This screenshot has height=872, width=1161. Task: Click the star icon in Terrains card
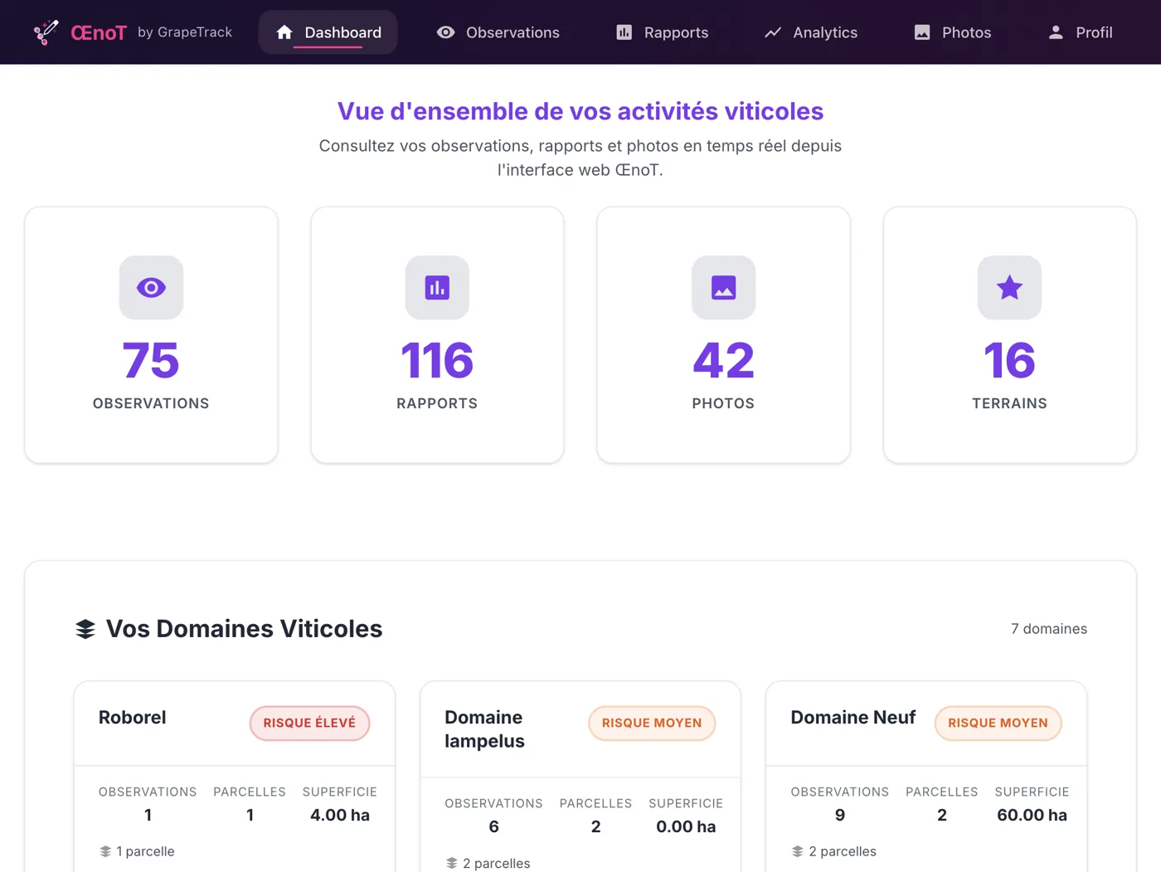(x=1009, y=288)
